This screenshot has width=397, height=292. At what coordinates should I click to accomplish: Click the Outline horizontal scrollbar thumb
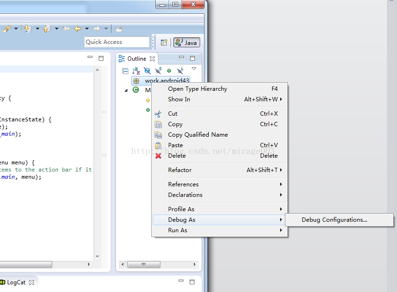click(144, 264)
